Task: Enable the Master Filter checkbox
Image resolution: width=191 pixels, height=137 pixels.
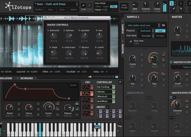Action: tap(171, 62)
